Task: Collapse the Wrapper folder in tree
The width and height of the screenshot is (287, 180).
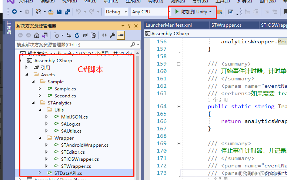Action: [40, 138]
